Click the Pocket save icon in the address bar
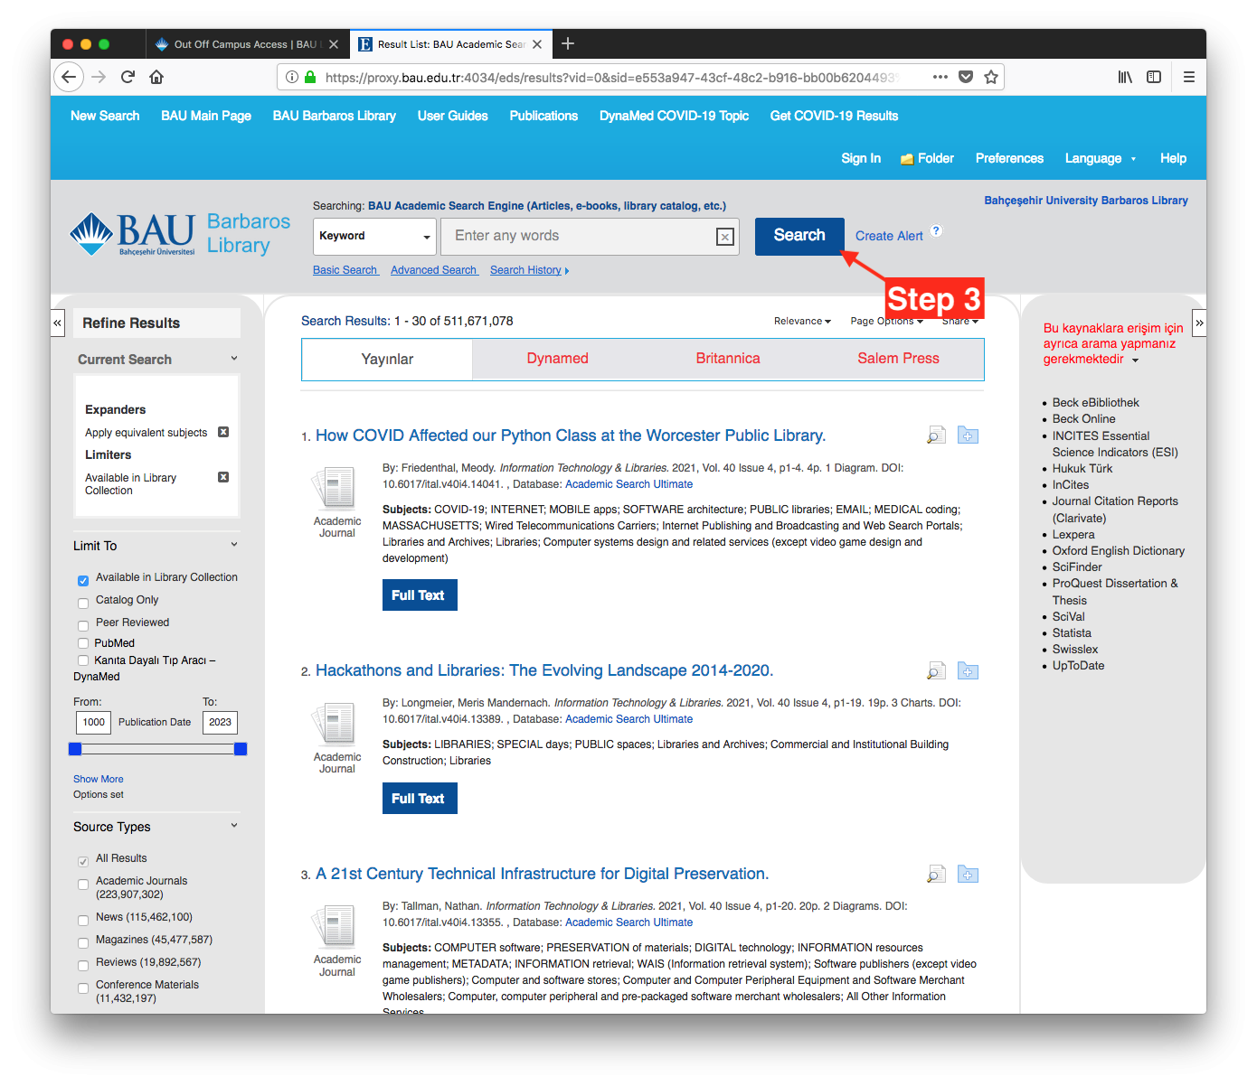The image size is (1257, 1086). pyautogui.click(x=966, y=77)
